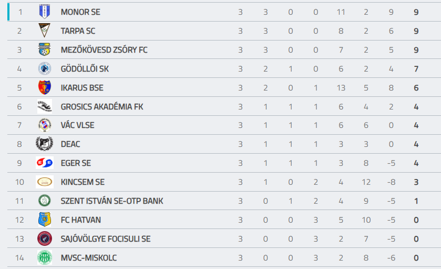Click the DEAC black-and-white crest

[x=45, y=144]
